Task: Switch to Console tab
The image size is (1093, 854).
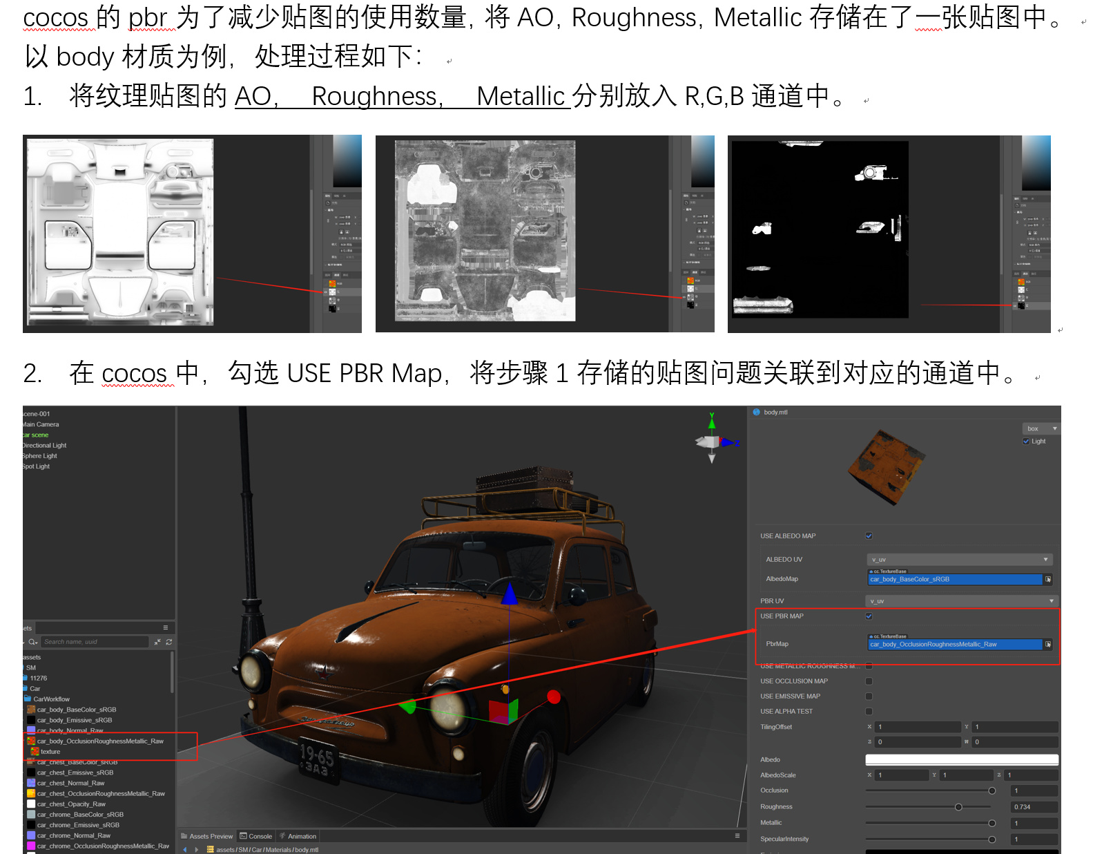Action: pyautogui.click(x=256, y=836)
